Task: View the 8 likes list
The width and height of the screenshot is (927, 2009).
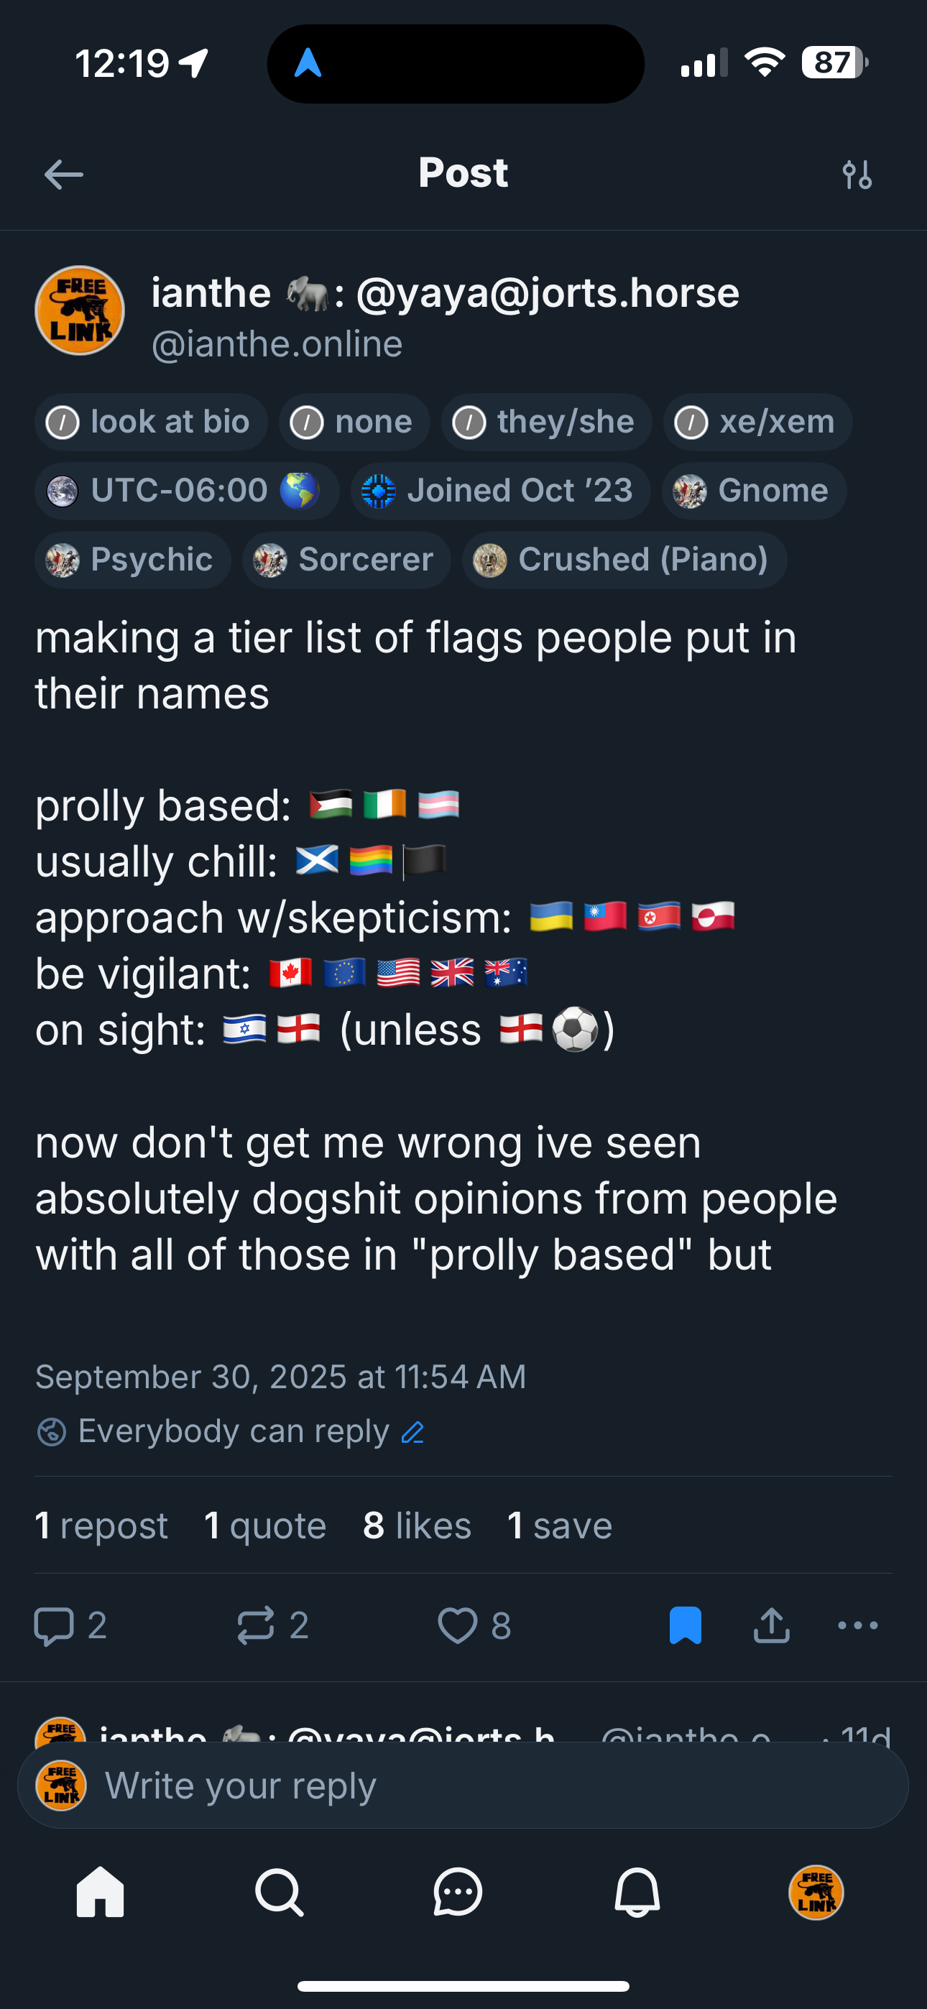Action: 417,1525
